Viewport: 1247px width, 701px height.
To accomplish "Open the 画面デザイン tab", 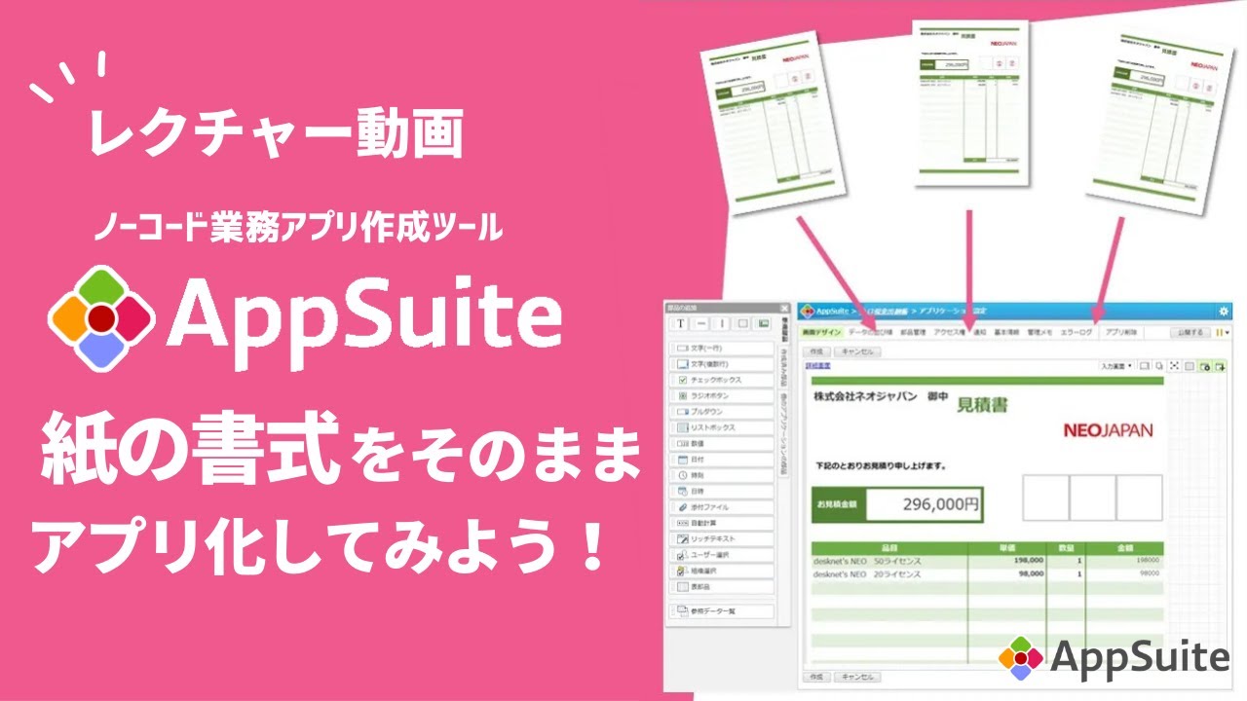I will [820, 332].
